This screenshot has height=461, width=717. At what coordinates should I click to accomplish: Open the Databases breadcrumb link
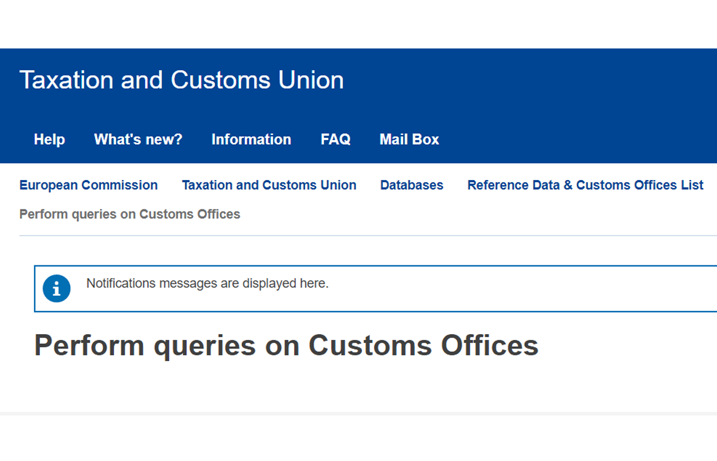[412, 185]
